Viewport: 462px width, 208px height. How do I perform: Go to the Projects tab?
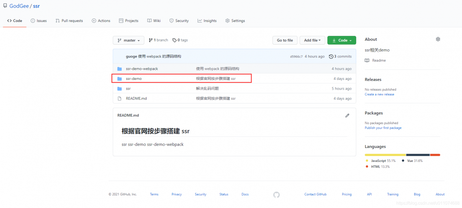(x=129, y=21)
